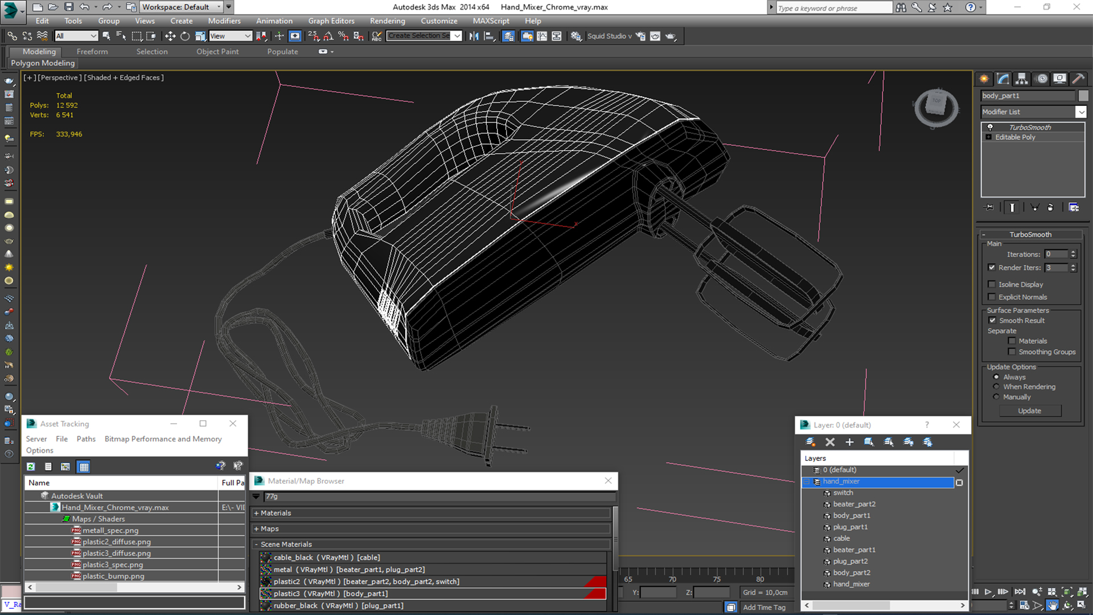Open the Create command panel tab
This screenshot has height=615, width=1093.
[x=984, y=79]
